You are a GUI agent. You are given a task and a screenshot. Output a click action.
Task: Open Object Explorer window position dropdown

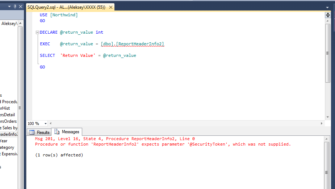(9, 7)
